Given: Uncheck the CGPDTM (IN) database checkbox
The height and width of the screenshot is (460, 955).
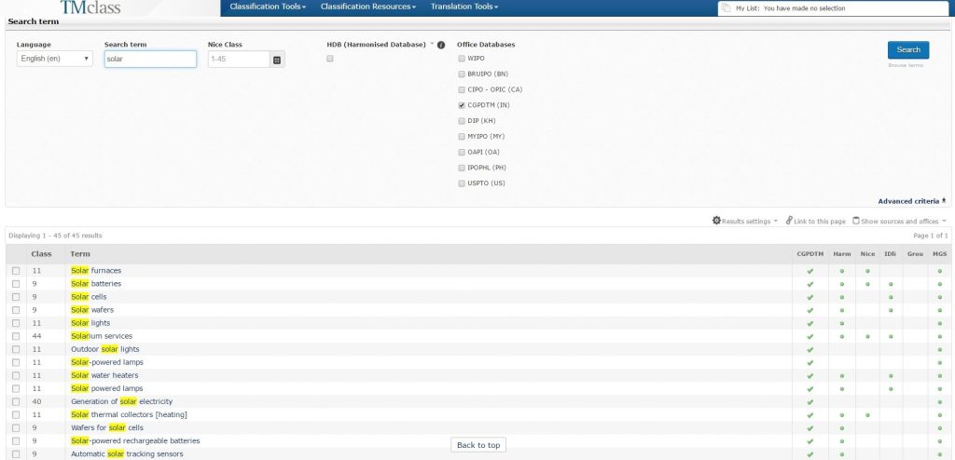Looking at the screenshot, I should point(461,105).
